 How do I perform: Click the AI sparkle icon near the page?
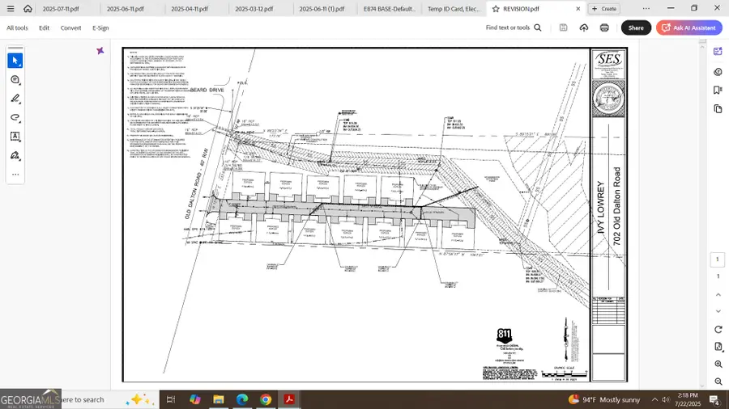100,51
